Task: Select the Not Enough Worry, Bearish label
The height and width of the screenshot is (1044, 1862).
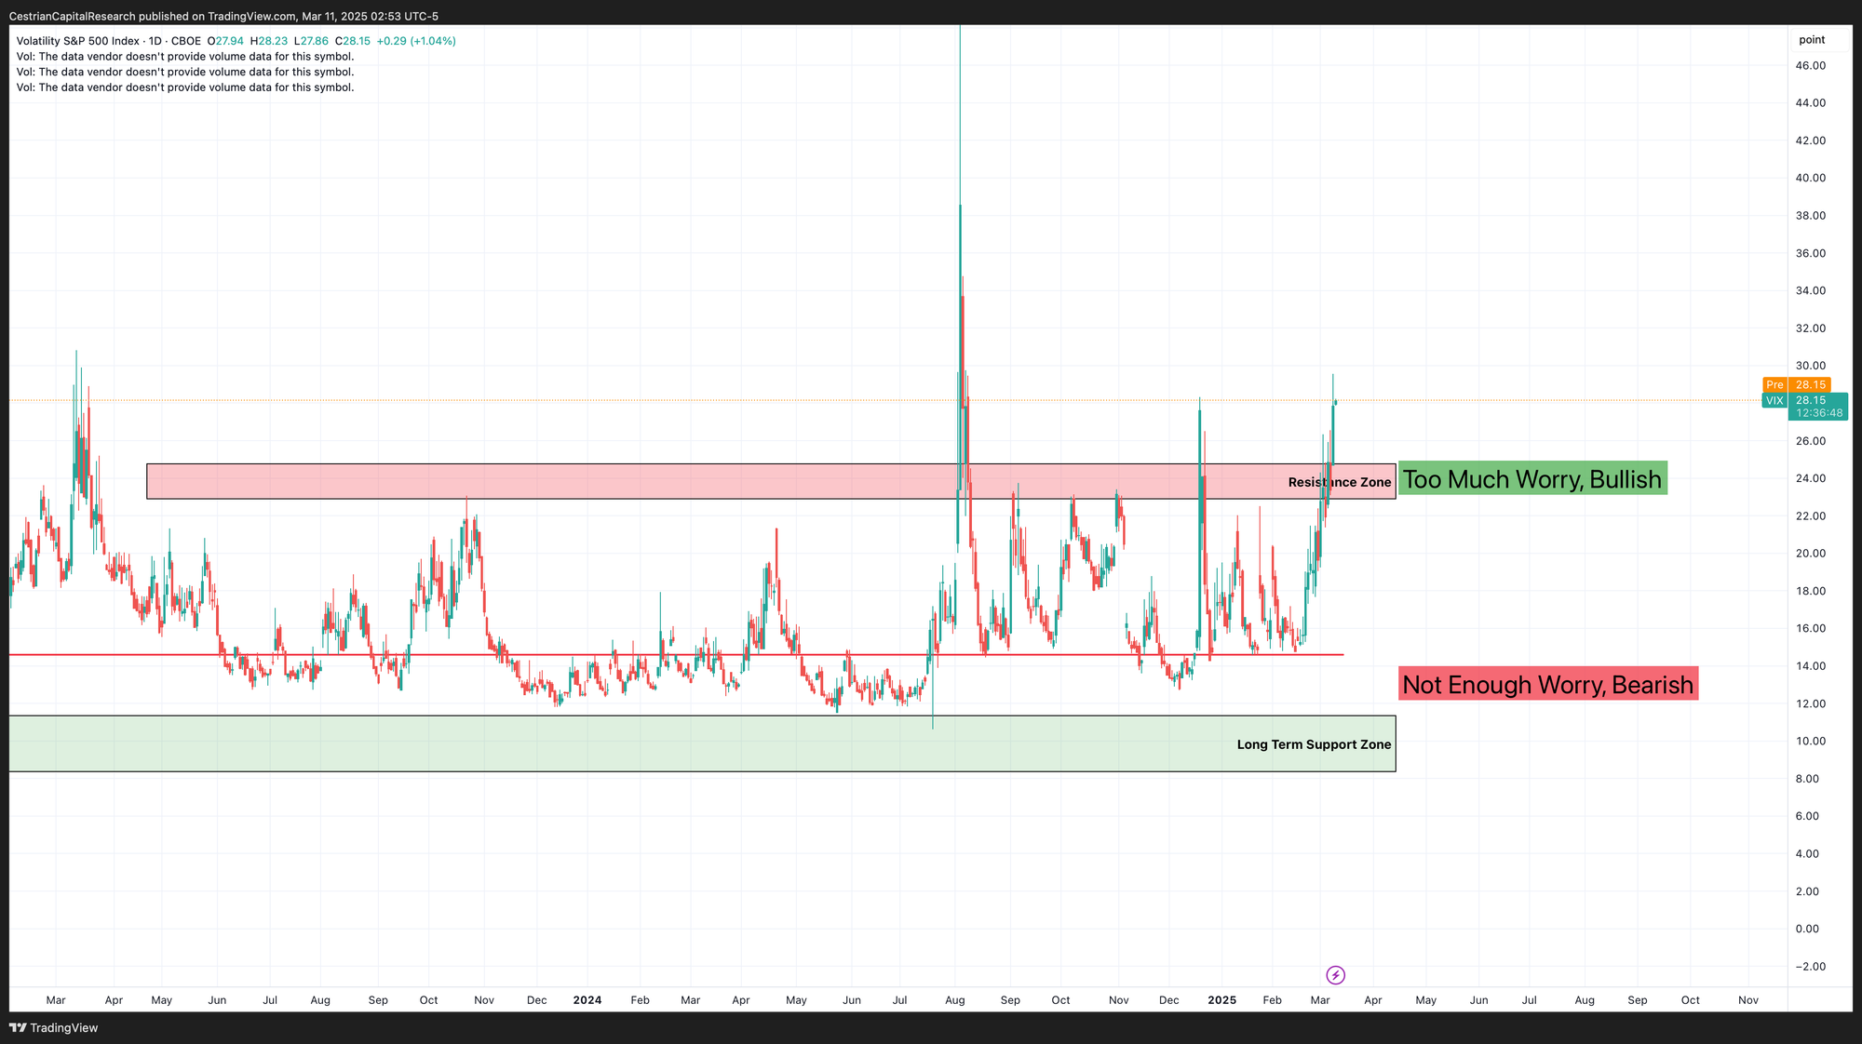Action: [1547, 685]
